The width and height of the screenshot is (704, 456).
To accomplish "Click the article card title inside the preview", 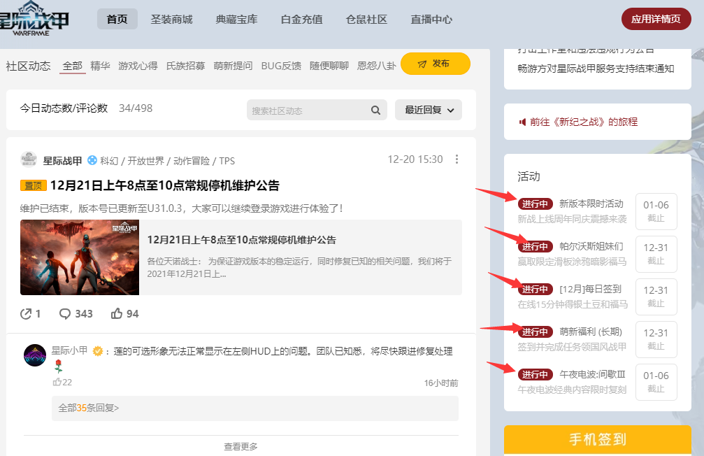I will 242,240.
